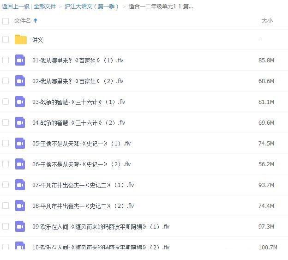Image resolution: width=288 pixels, height=260 pixels.
Task: Open 沪江大语文（第一季） breadcrumb
Action: click(x=91, y=6)
